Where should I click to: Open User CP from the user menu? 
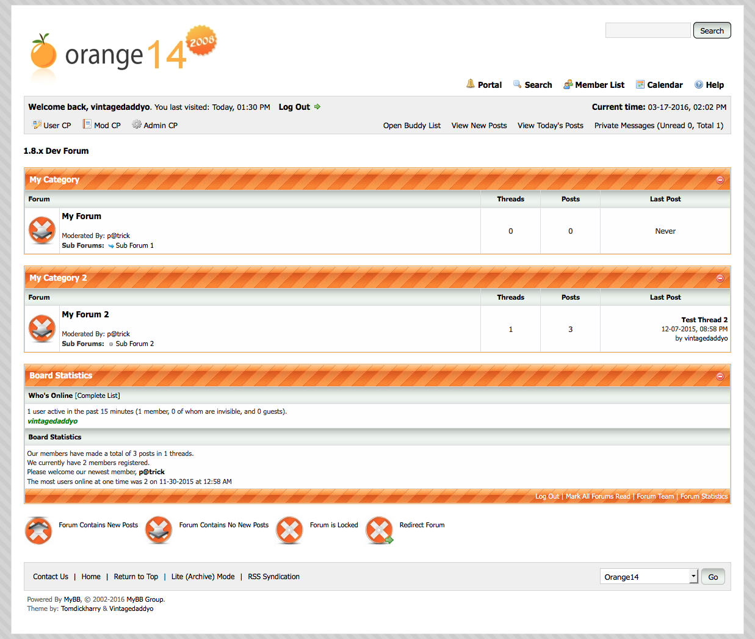[x=57, y=125]
